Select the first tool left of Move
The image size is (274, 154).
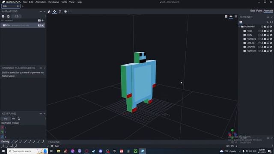pos(49,12)
